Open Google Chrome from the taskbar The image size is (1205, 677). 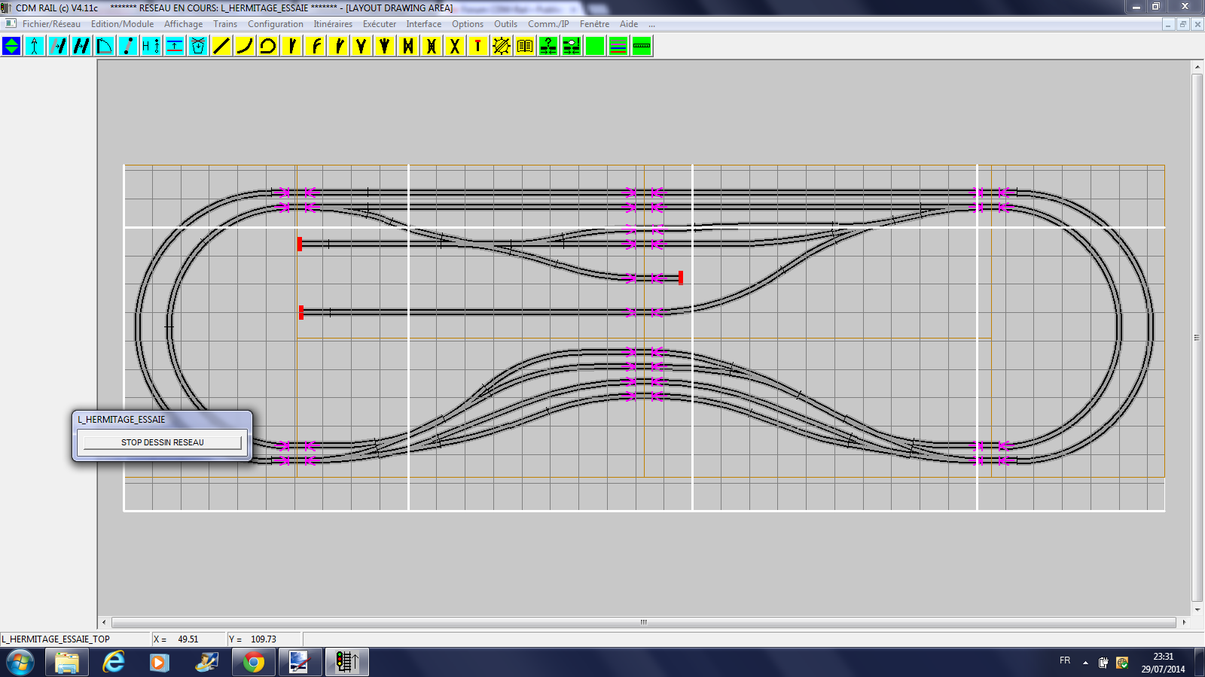point(254,662)
